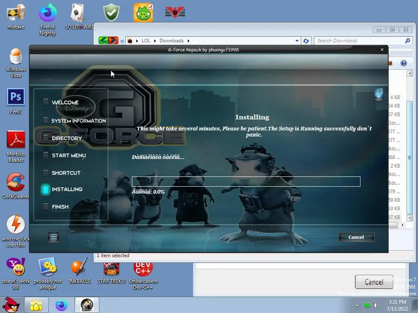
Task: Open 'probably not a rogue' icon
Action: 47,273
